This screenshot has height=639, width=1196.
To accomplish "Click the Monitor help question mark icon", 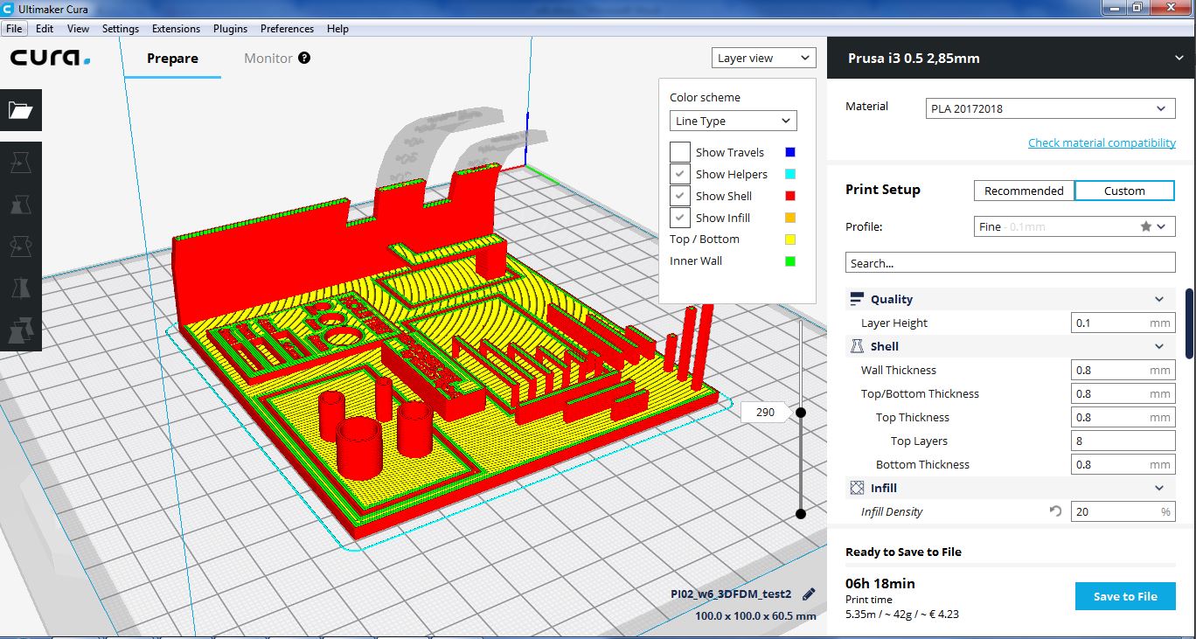I will pos(304,58).
